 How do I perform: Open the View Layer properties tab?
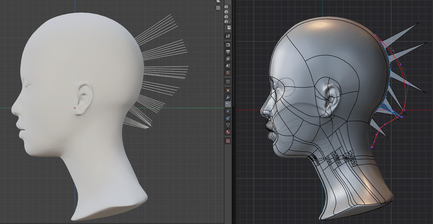pos(228,59)
